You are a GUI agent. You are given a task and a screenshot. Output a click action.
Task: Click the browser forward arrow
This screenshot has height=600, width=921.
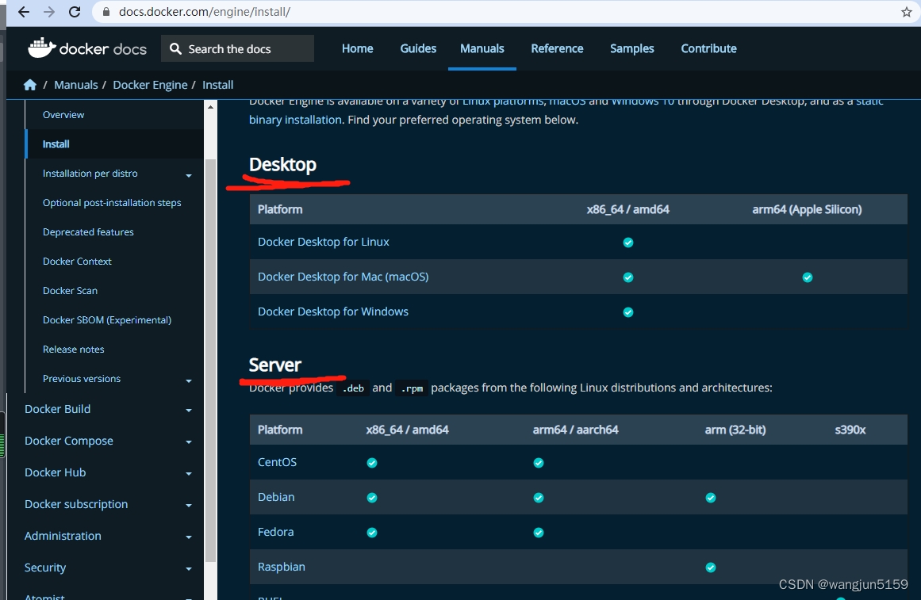point(49,12)
